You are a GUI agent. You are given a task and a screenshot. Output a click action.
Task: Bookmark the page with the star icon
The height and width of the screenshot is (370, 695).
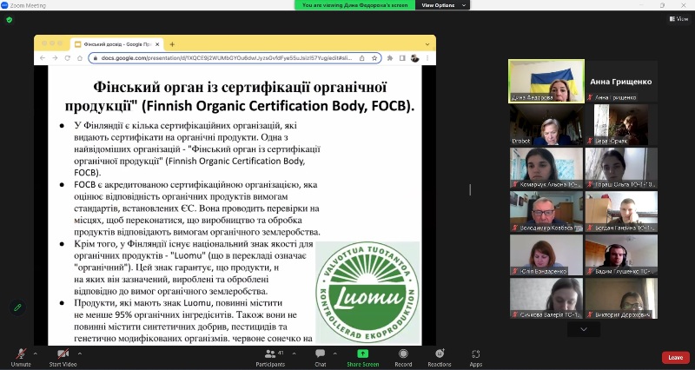(x=374, y=58)
